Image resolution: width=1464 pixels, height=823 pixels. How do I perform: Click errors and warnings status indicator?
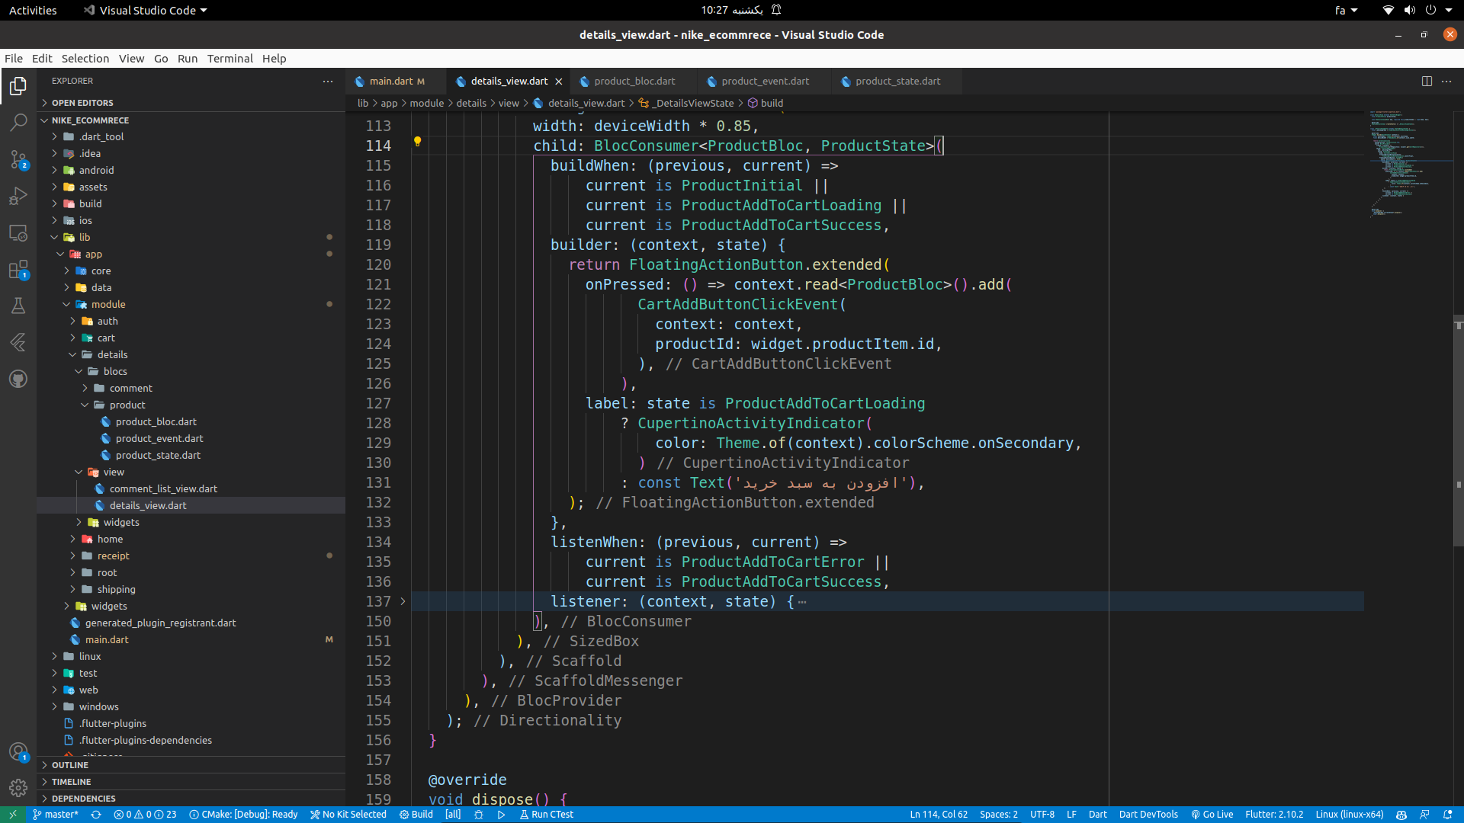[145, 814]
